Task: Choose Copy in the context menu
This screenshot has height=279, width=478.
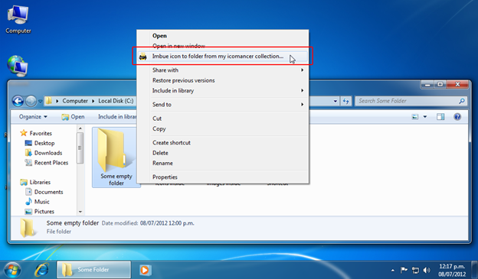Action: [x=222, y=128]
